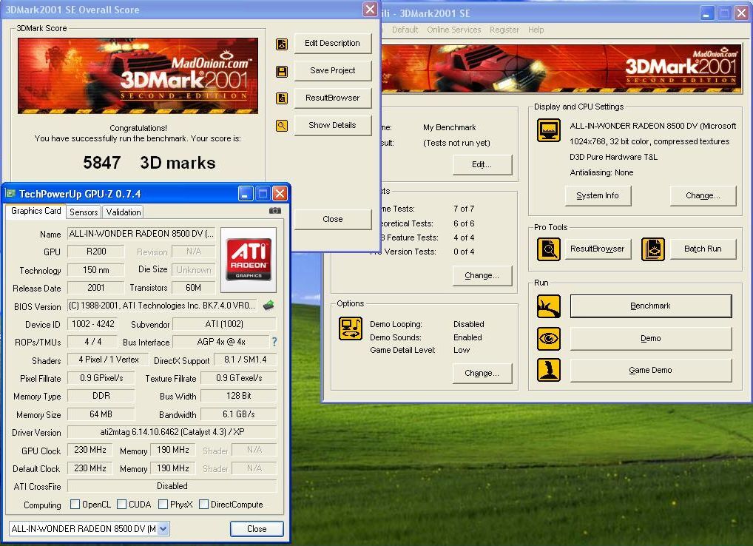Click Change... in Display and CPU Settings
The width and height of the screenshot is (753, 546).
click(703, 195)
